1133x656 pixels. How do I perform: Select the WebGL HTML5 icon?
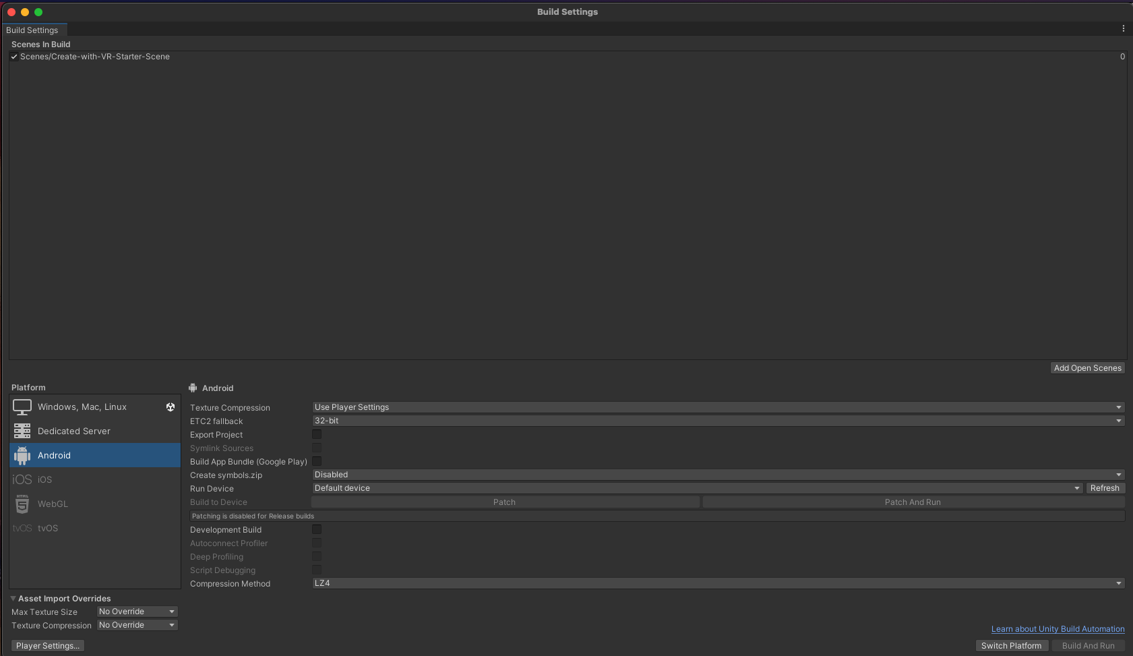[22, 504]
